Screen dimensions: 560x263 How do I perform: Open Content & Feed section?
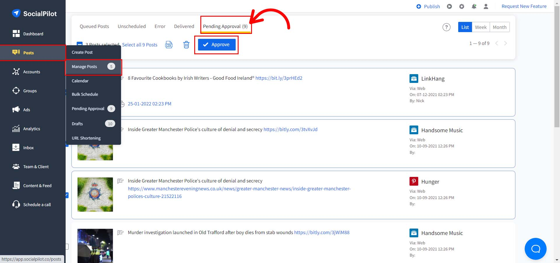tap(33, 185)
